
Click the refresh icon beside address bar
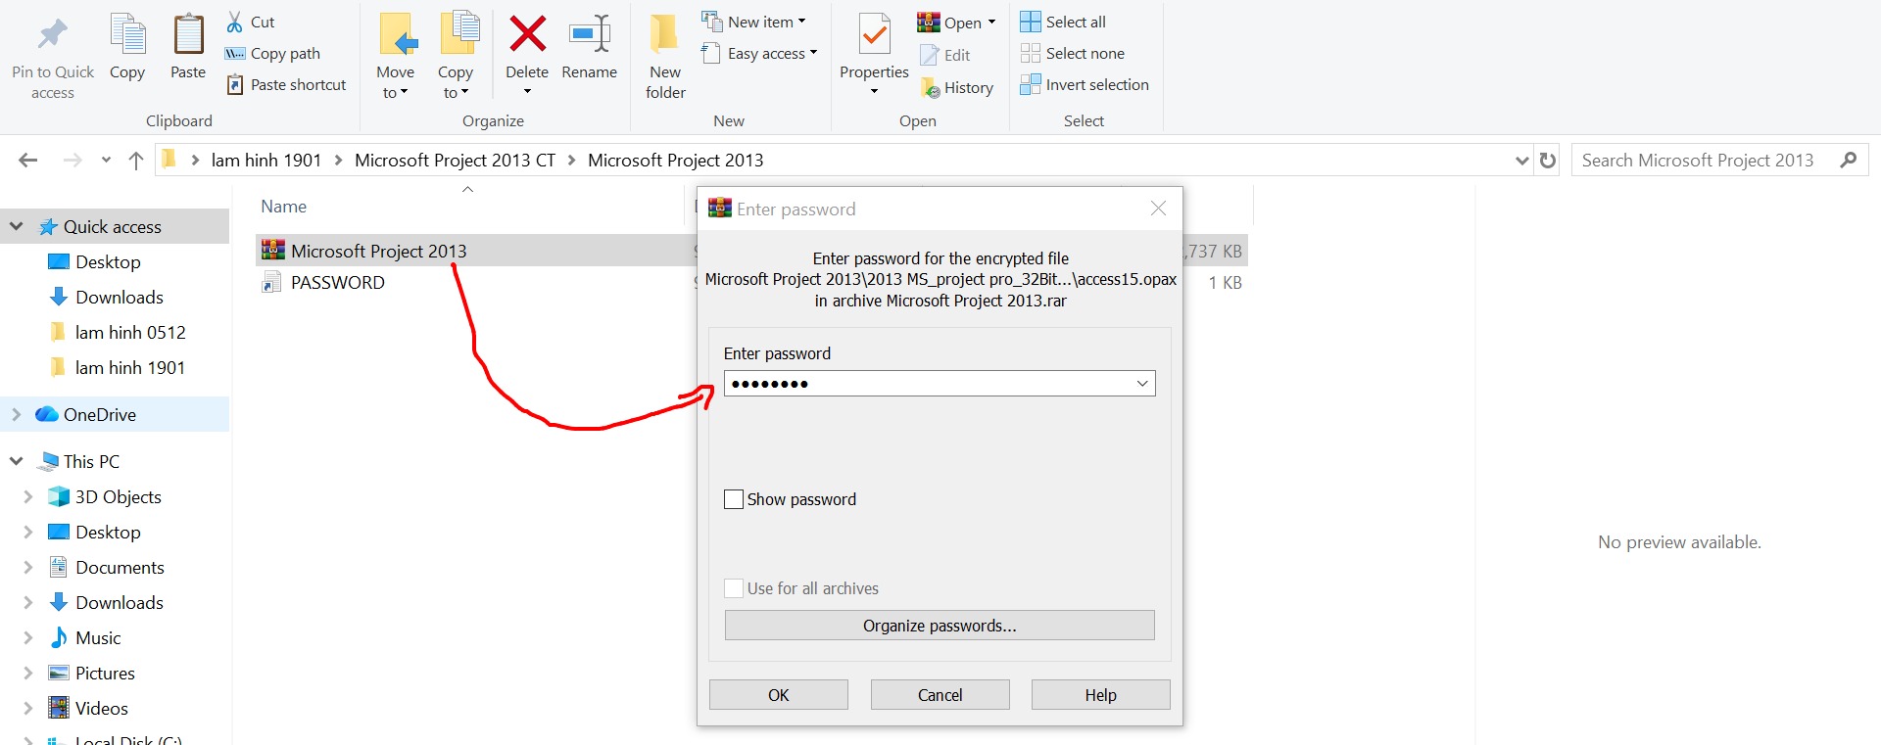click(1548, 161)
